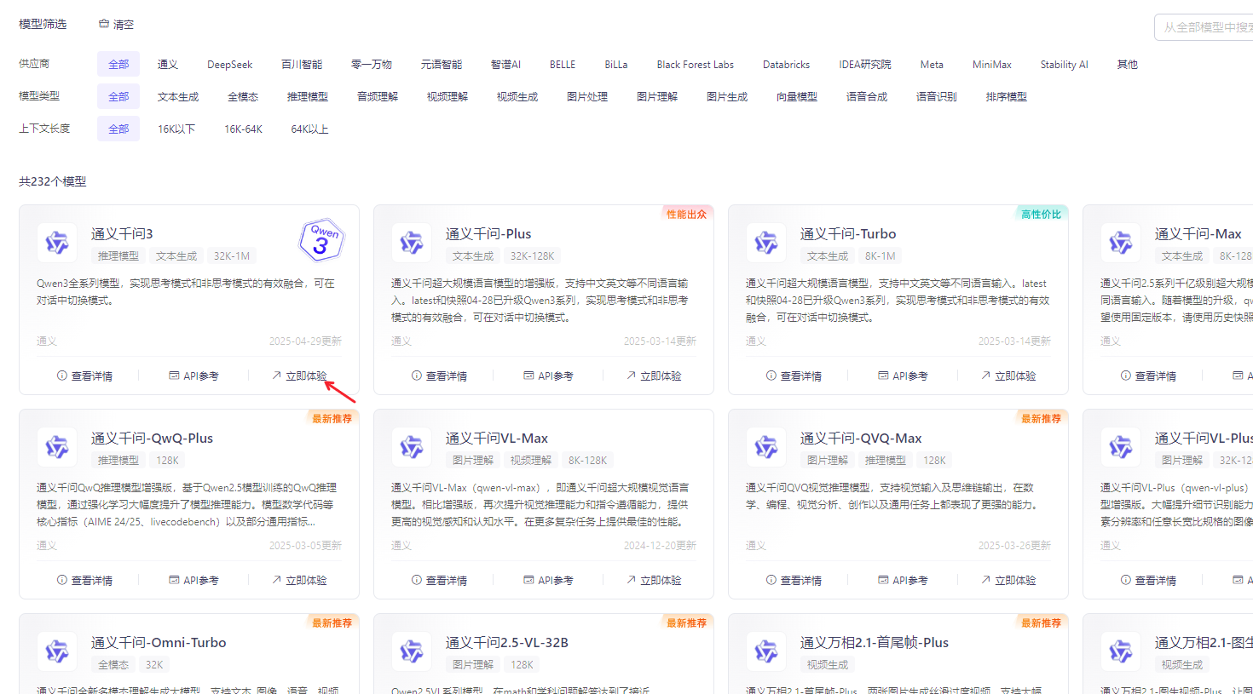Filter providers by Meta
This screenshot has height=694, width=1253.
(x=932, y=64)
